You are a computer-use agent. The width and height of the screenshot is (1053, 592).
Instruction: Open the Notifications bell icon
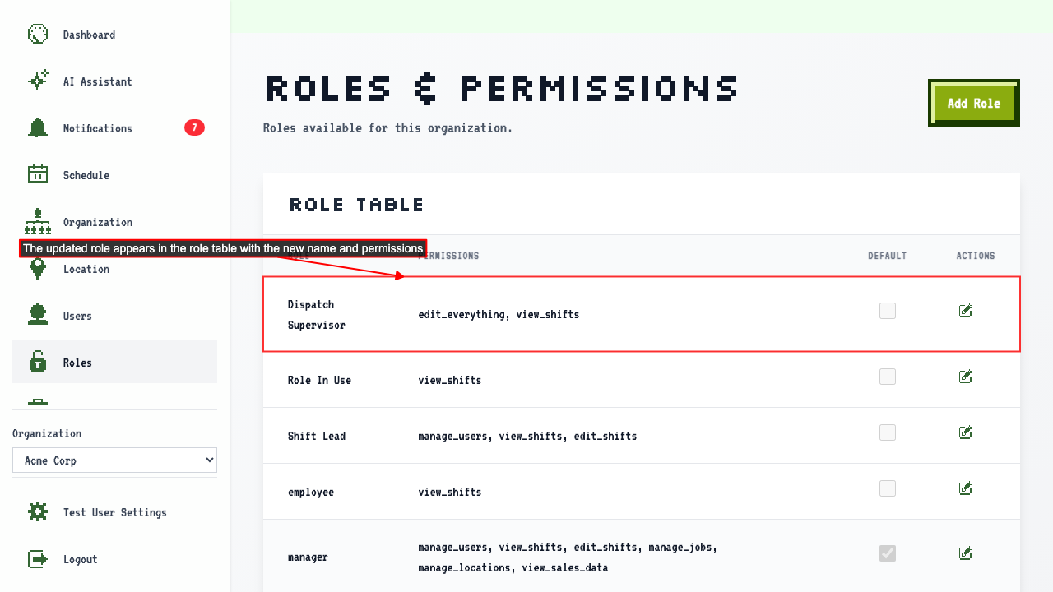tap(38, 128)
